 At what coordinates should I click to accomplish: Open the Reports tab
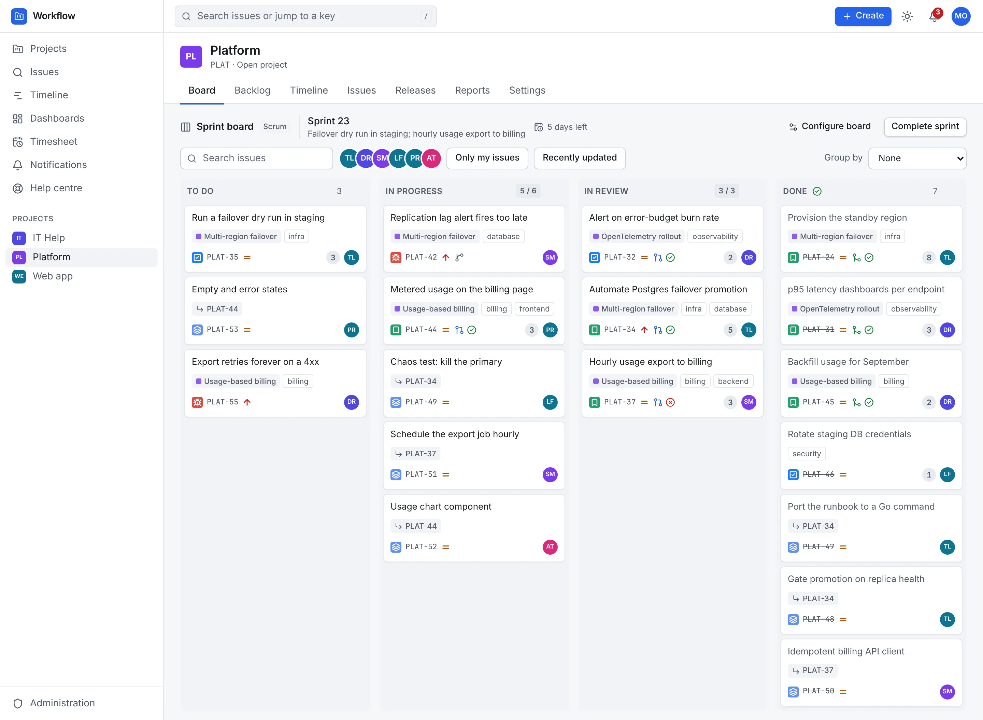[x=472, y=90]
